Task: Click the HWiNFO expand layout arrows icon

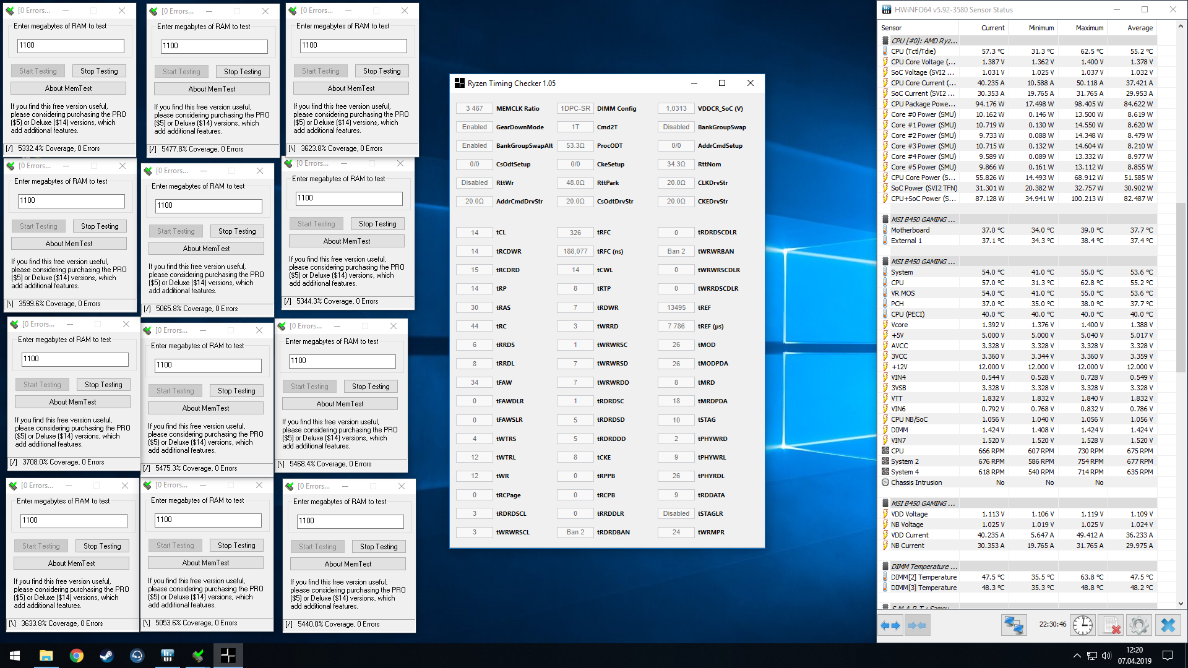Action: (x=890, y=625)
